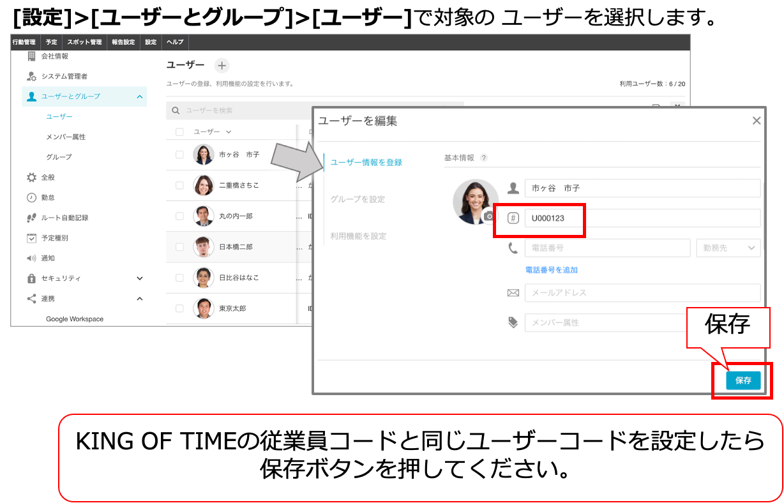
Task: Click help icon beside 基本情報
Action: click(484, 158)
